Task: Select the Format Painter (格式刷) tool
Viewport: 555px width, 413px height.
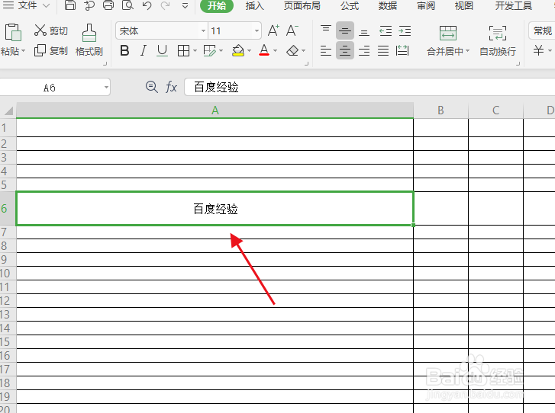Action: coord(89,40)
